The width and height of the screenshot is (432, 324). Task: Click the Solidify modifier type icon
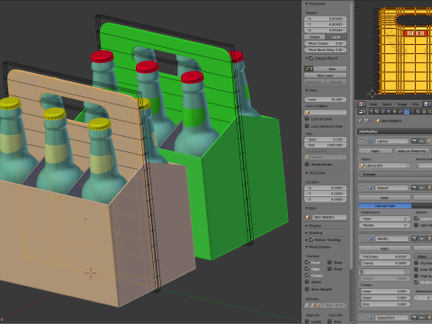[x=370, y=238]
